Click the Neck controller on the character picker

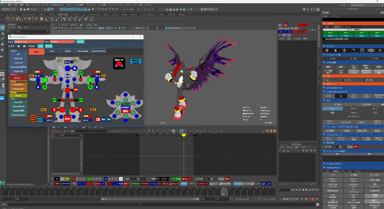68,76
